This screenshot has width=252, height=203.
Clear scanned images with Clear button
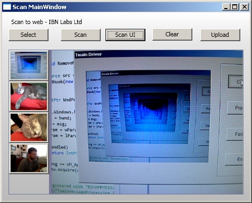tap(172, 35)
